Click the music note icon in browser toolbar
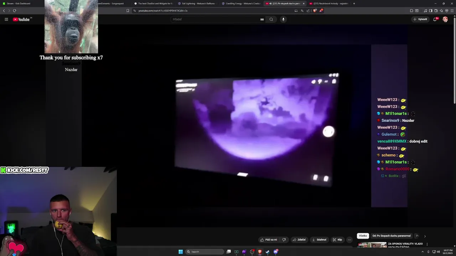 (x=425, y=11)
